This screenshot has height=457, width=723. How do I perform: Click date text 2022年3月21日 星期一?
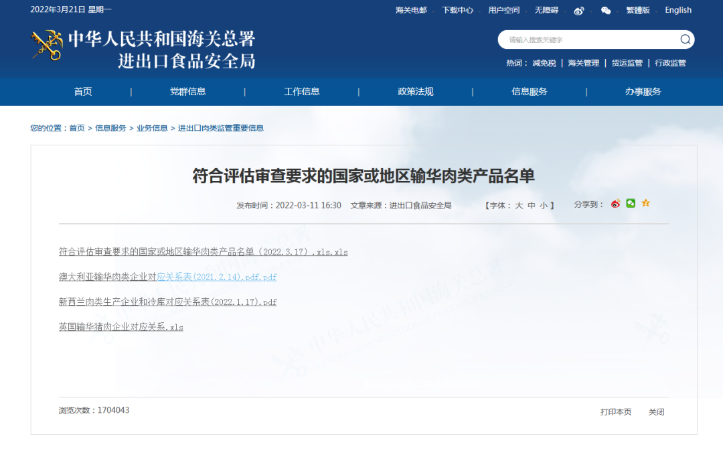click(x=71, y=9)
